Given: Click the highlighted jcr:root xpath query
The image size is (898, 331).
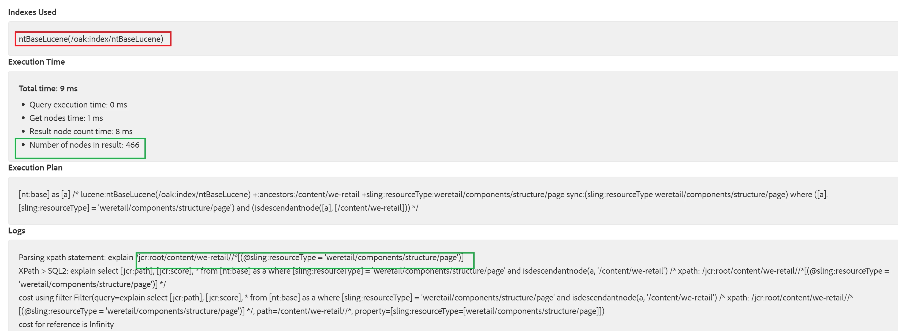Looking at the screenshot, I should pos(301,257).
